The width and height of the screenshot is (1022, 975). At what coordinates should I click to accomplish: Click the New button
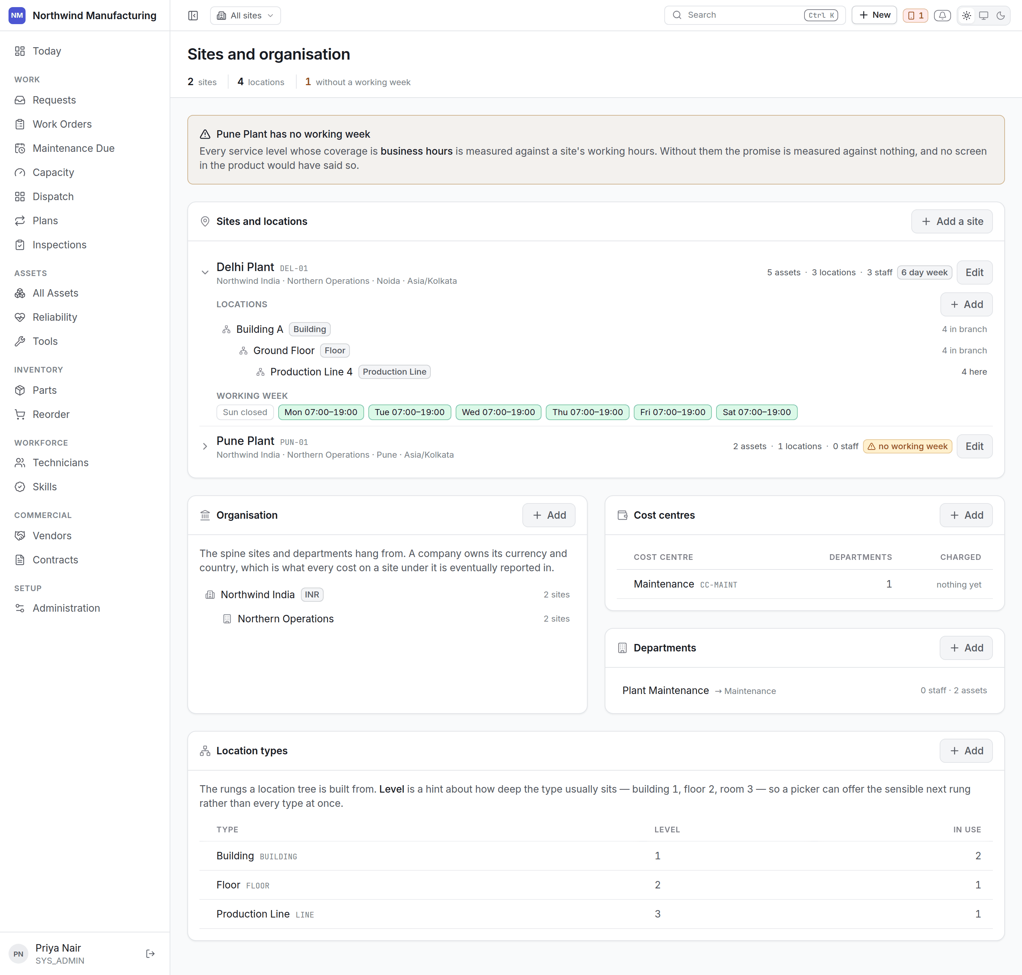tap(874, 15)
